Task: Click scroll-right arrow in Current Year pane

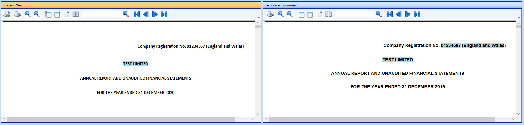Action: click(x=253, y=119)
